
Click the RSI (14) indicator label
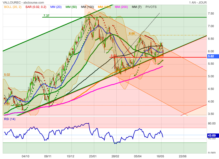pyautogui.click(x=10, y=119)
